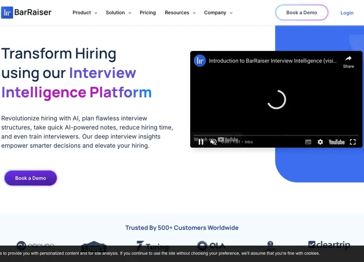Pause the YouTube video
364x262 pixels.
coord(201,142)
